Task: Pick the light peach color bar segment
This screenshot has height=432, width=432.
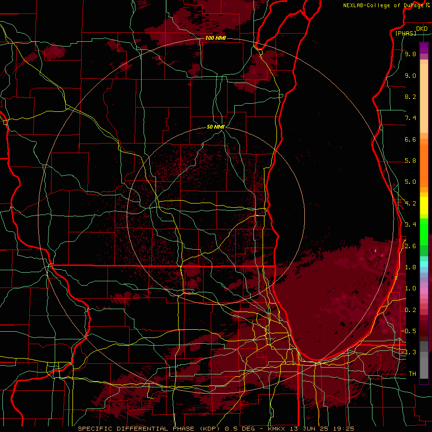Action: tap(424, 99)
